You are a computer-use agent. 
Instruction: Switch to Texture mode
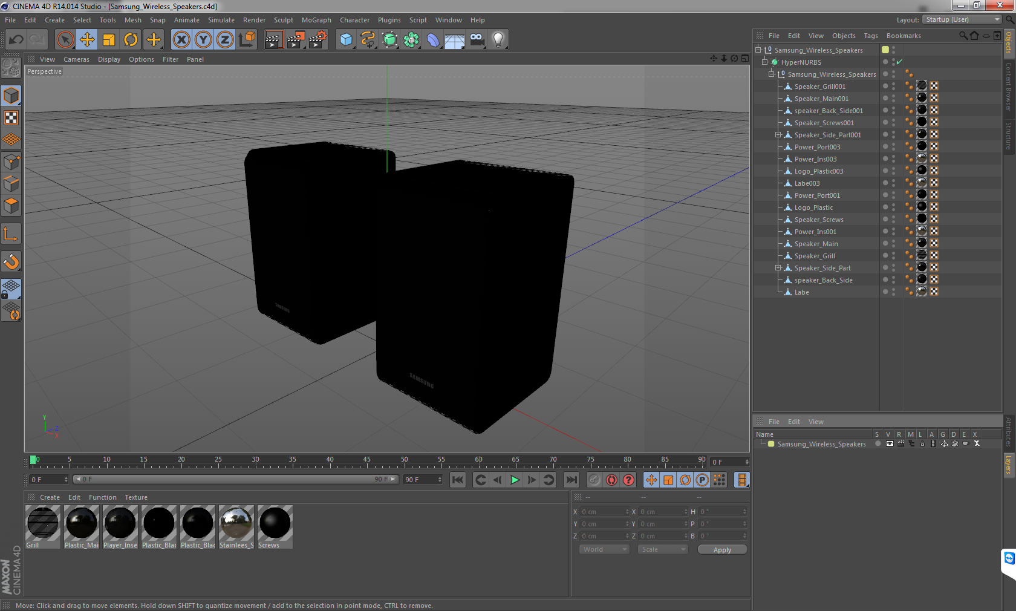click(x=11, y=117)
